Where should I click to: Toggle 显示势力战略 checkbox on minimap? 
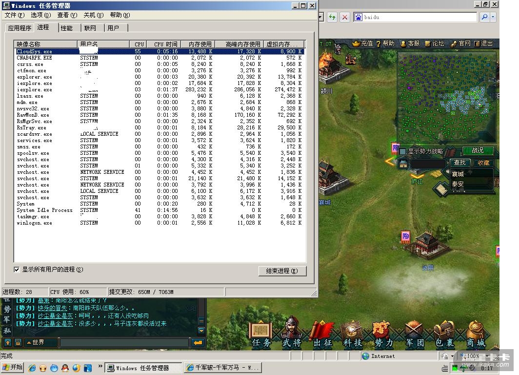tap(402, 151)
